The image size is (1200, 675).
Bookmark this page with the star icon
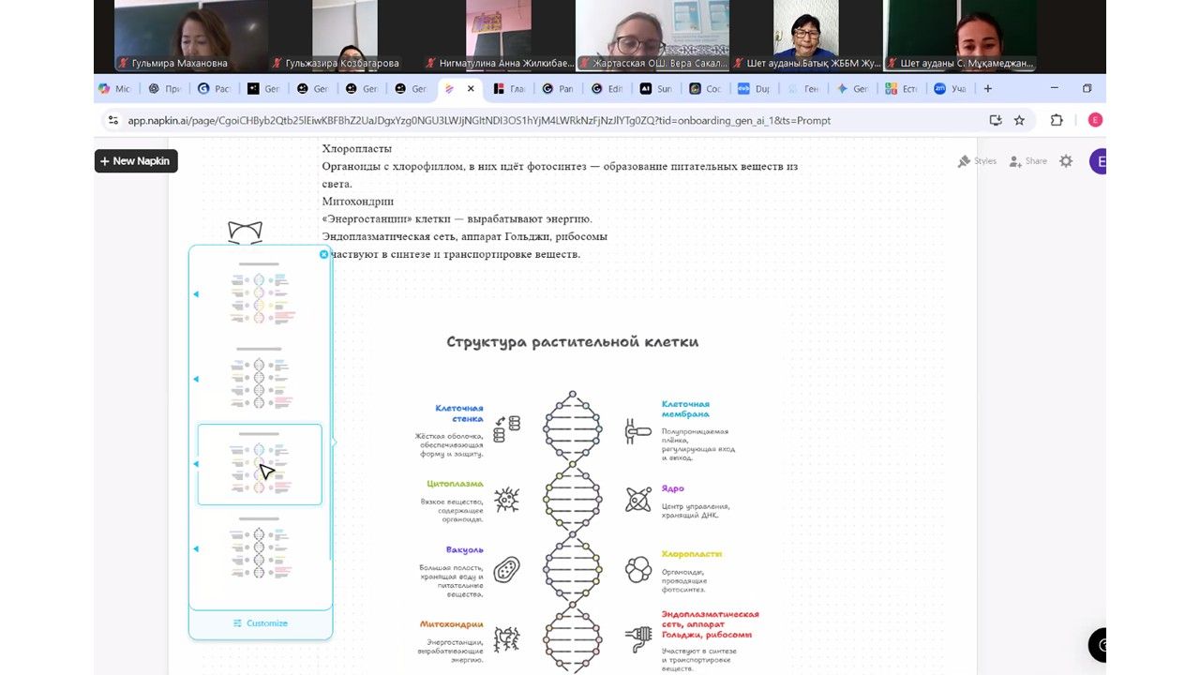pyautogui.click(x=1019, y=120)
